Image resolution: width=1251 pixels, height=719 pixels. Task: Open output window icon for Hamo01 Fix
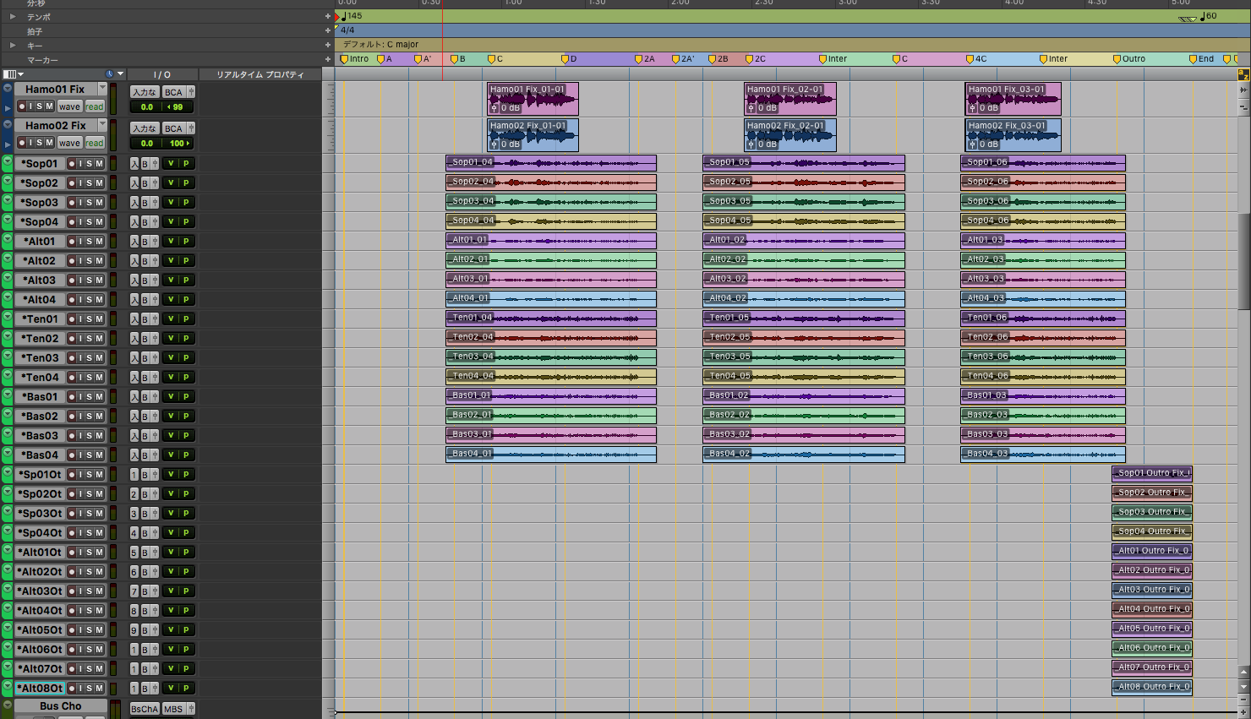[x=191, y=92]
